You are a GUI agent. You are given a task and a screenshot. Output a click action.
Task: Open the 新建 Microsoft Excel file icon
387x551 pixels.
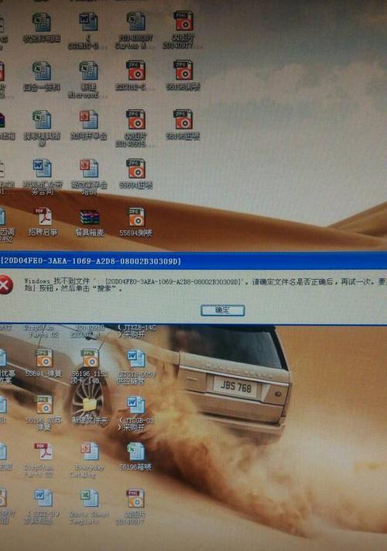(87, 79)
